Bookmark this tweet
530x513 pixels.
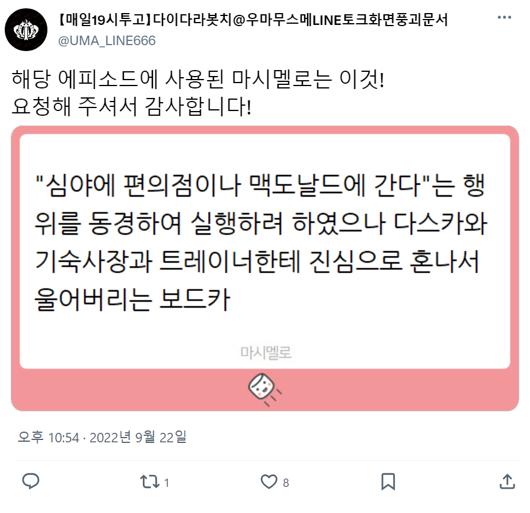pyautogui.click(x=388, y=482)
